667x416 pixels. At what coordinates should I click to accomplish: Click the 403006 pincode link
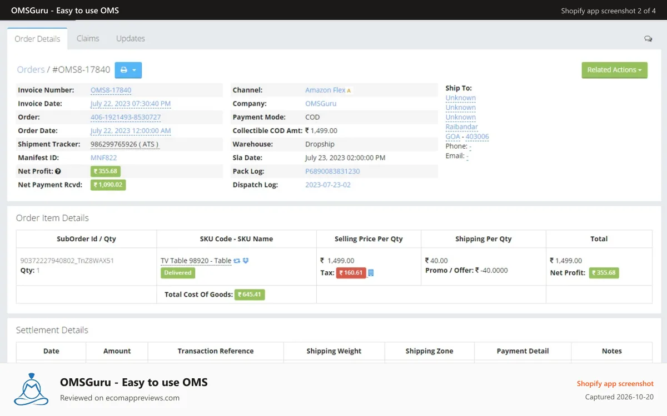click(477, 137)
